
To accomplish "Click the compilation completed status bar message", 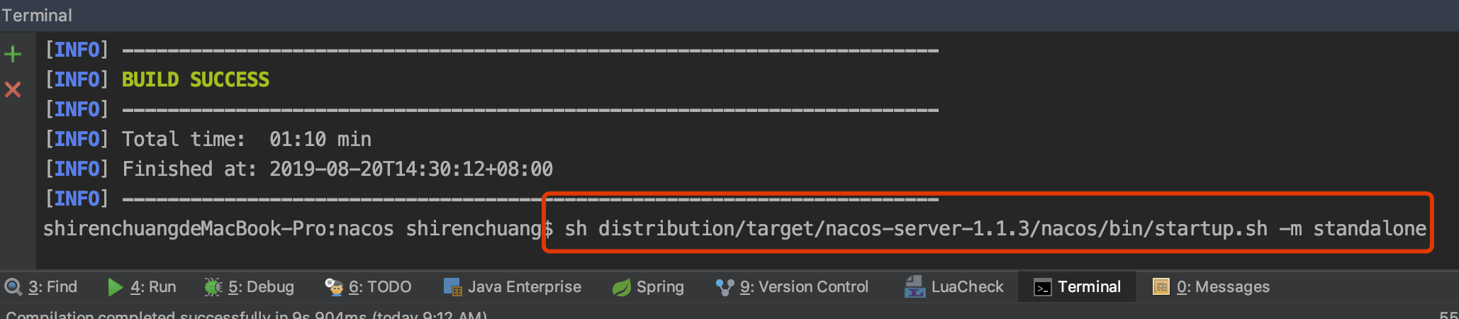I will (247, 314).
